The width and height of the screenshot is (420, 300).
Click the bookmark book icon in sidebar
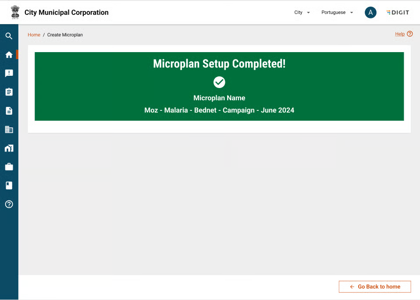coord(9,186)
